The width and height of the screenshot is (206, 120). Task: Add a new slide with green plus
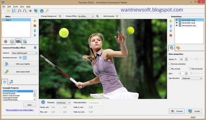click(35, 21)
